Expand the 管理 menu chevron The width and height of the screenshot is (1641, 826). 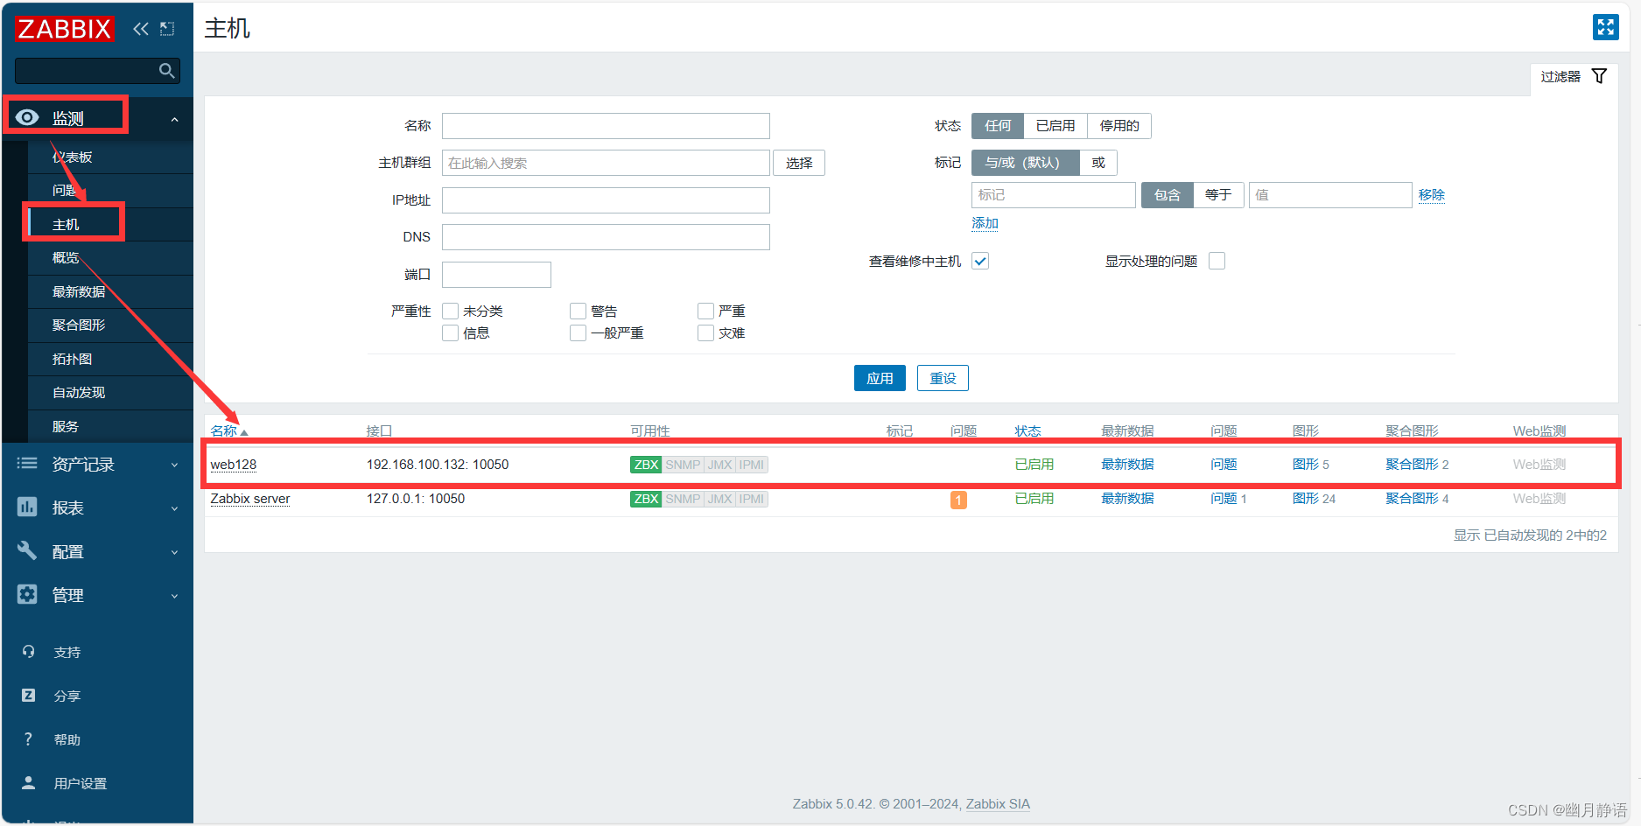pos(174,596)
